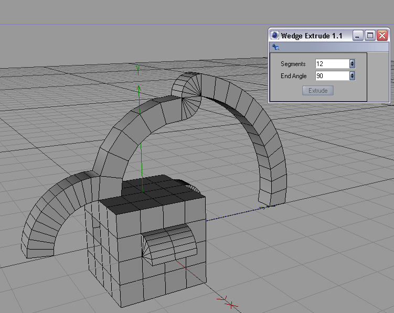Maximize the Wedge Extrude window
The height and width of the screenshot is (313, 394).
pyautogui.click(x=370, y=36)
